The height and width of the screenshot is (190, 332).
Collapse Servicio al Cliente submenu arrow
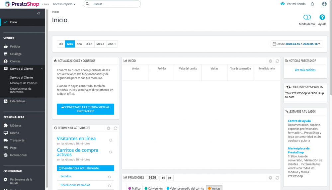[x=42, y=69]
